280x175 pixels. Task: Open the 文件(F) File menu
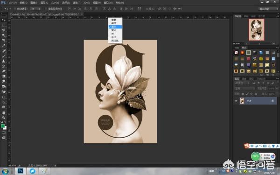[13, 3]
